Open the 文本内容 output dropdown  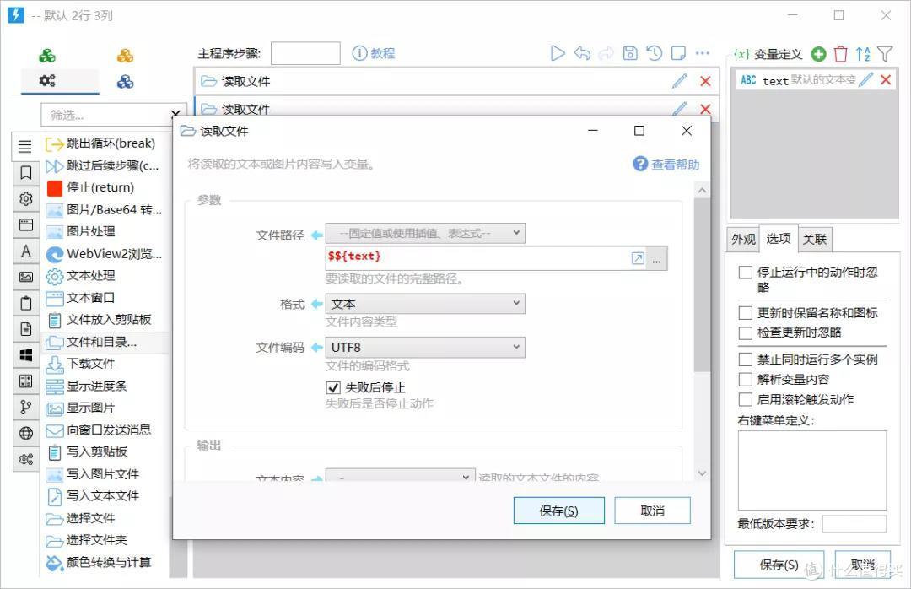401,476
